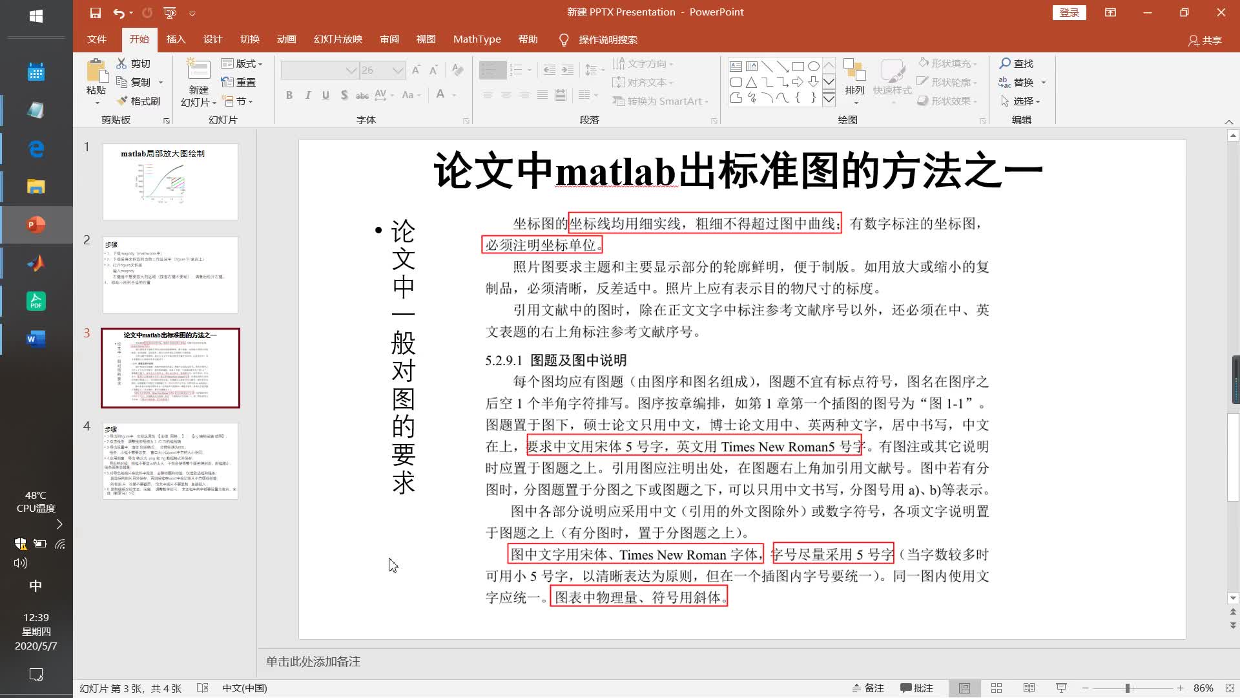Click the Share (共享) button

pyautogui.click(x=1205, y=40)
